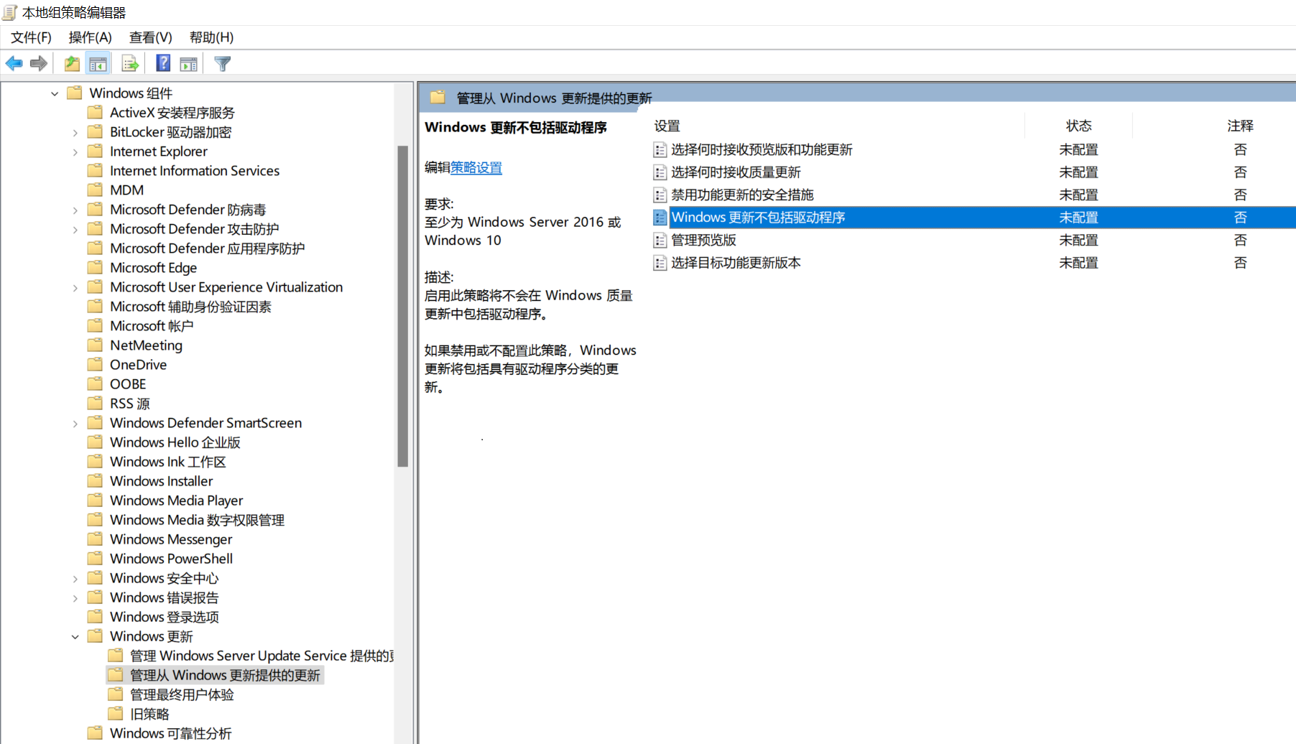Image resolution: width=1296 pixels, height=744 pixels.
Task: Click the Up One Level folder icon
Action: coord(72,64)
